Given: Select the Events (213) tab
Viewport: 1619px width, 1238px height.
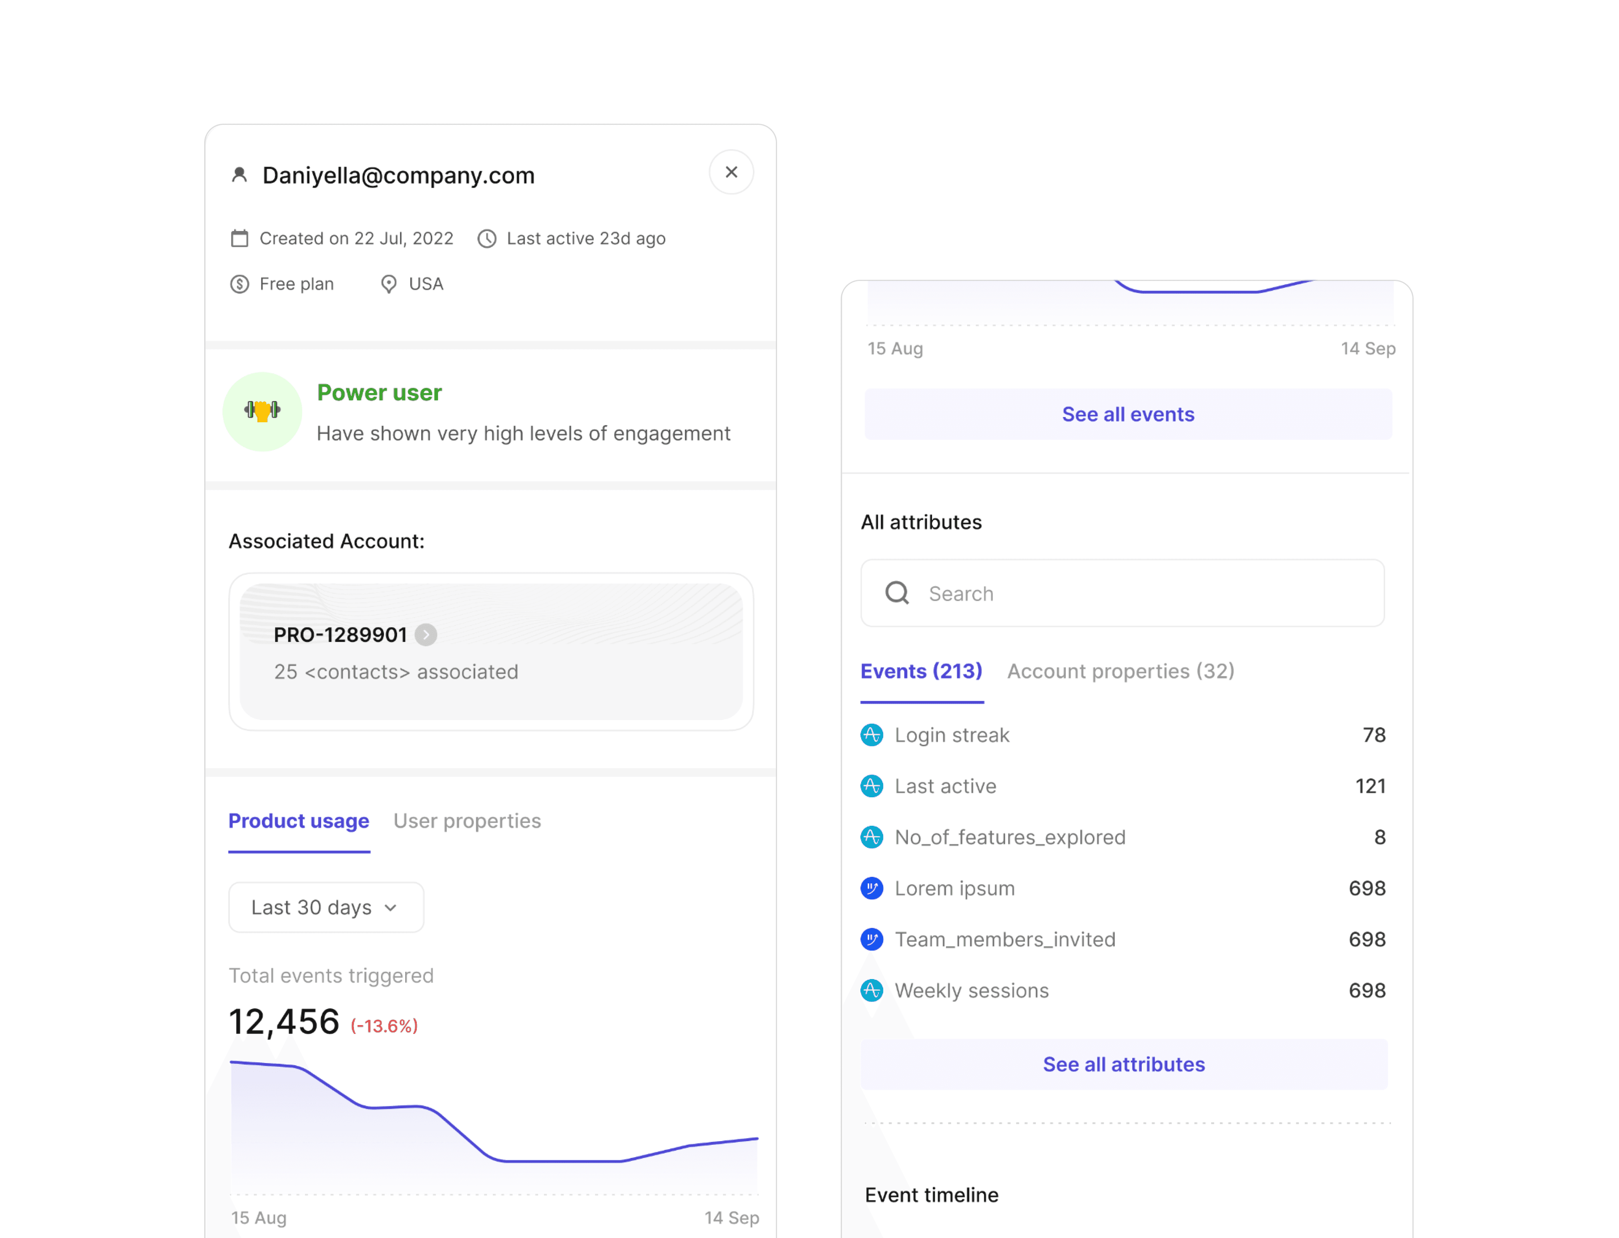Looking at the screenshot, I should (x=920, y=670).
